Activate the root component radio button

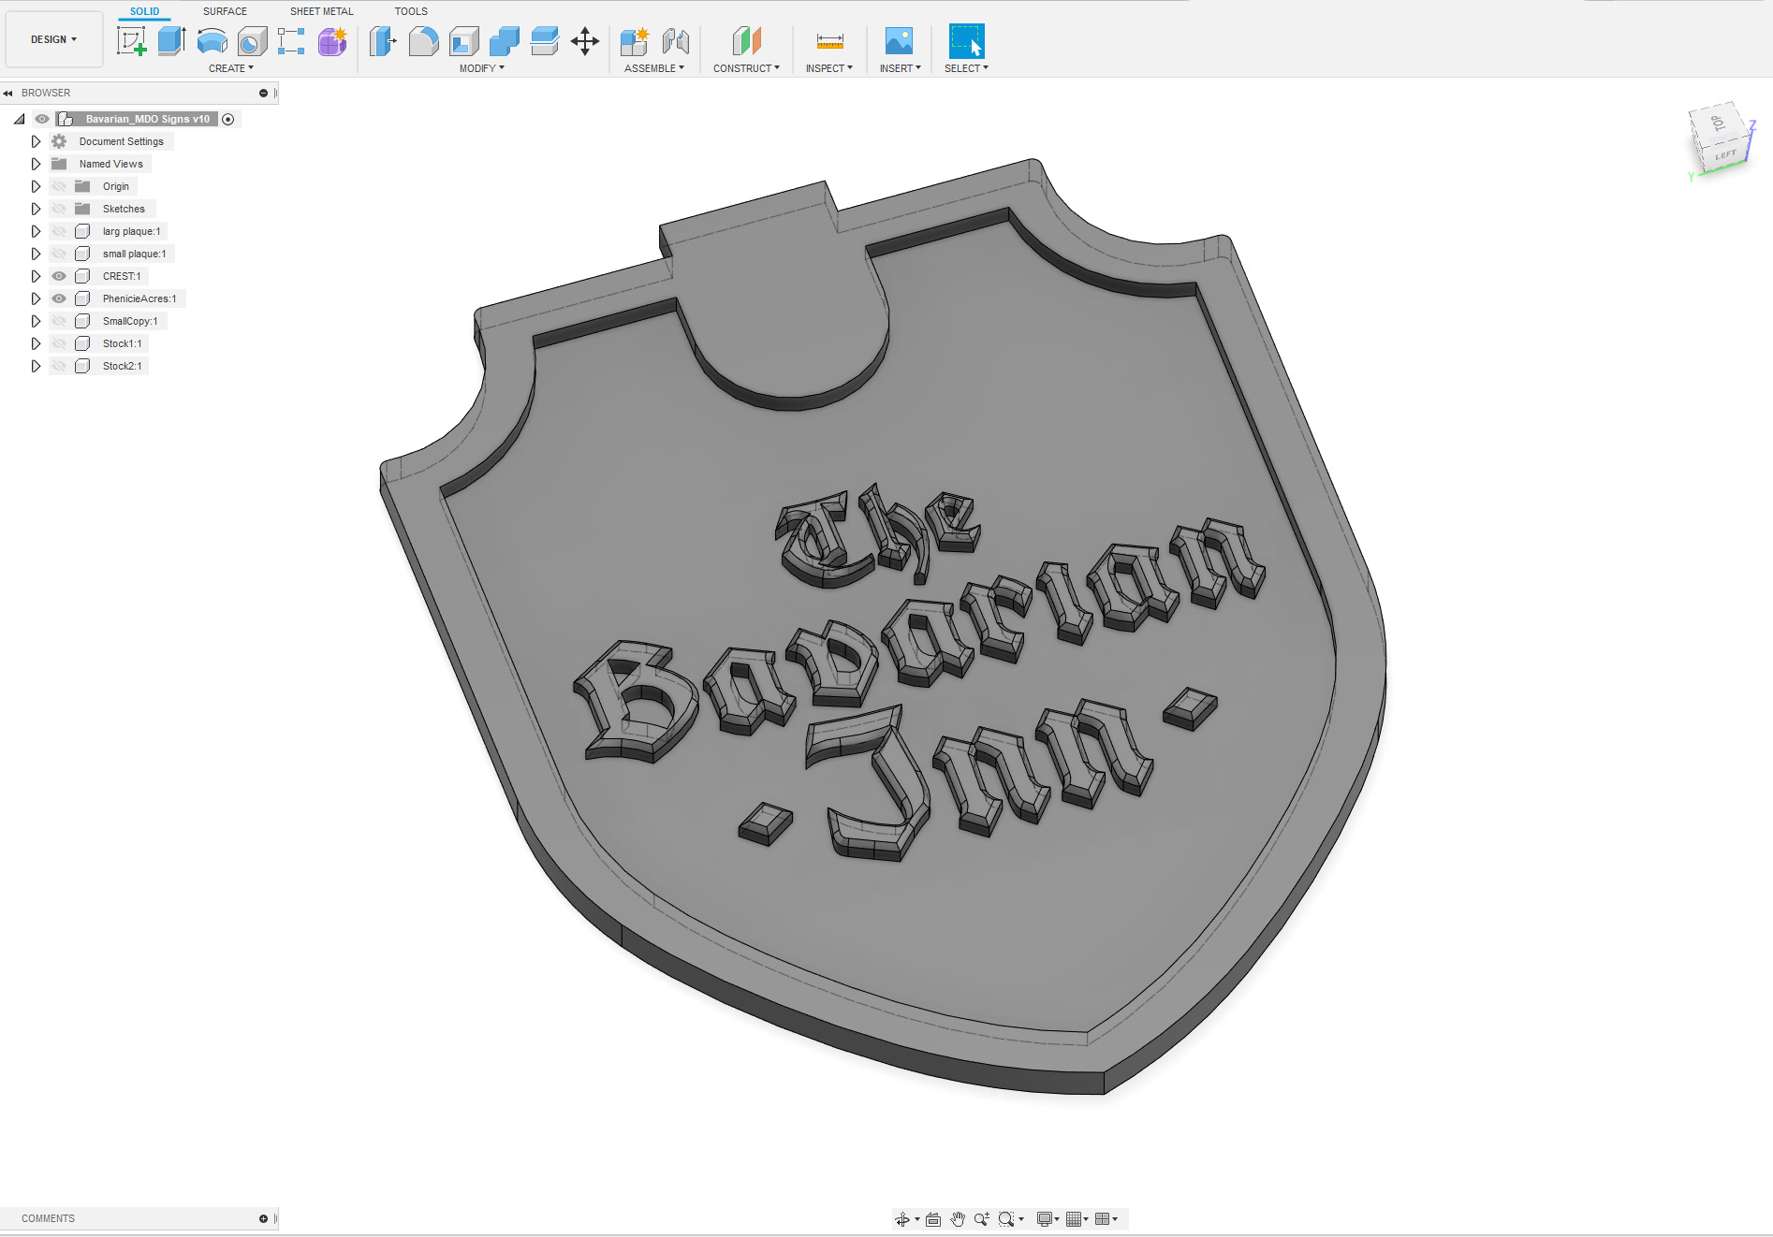pos(228,119)
